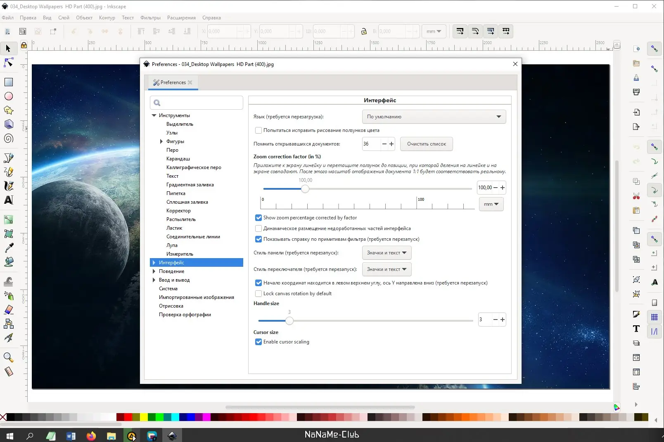The image size is (664, 442).
Task: Choose the Node editing tool
Action: coord(9,63)
